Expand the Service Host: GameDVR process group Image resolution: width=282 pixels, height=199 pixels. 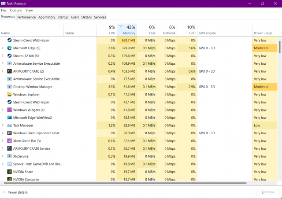(3, 164)
